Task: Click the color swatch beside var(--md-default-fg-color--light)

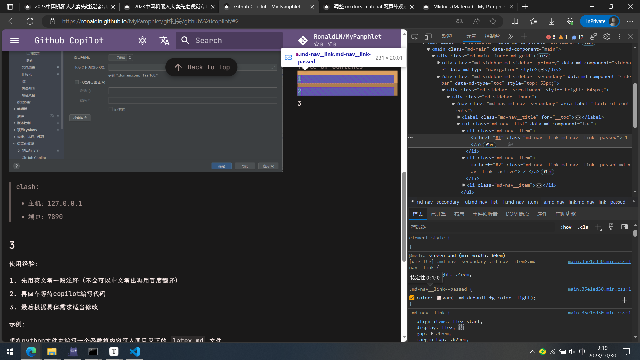Action: coord(439,298)
